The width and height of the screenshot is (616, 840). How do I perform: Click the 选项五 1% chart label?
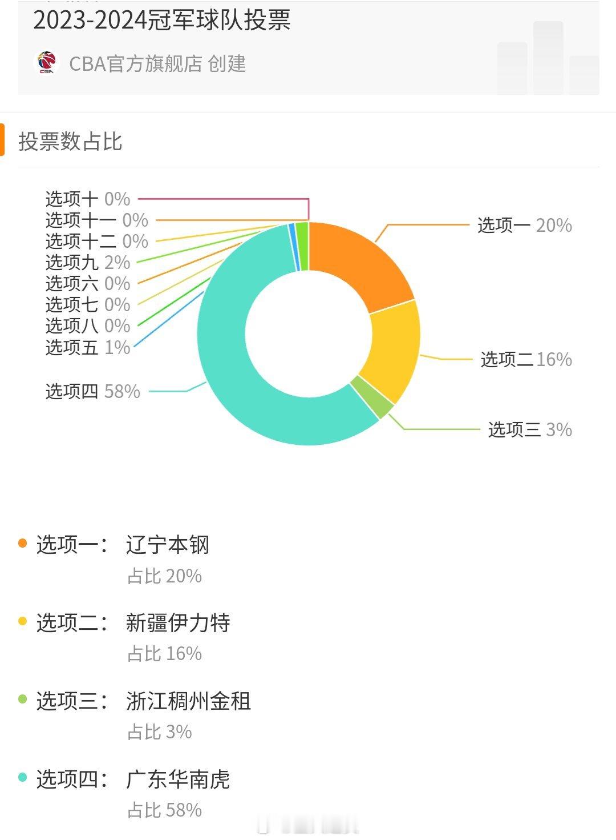[88, 347]
